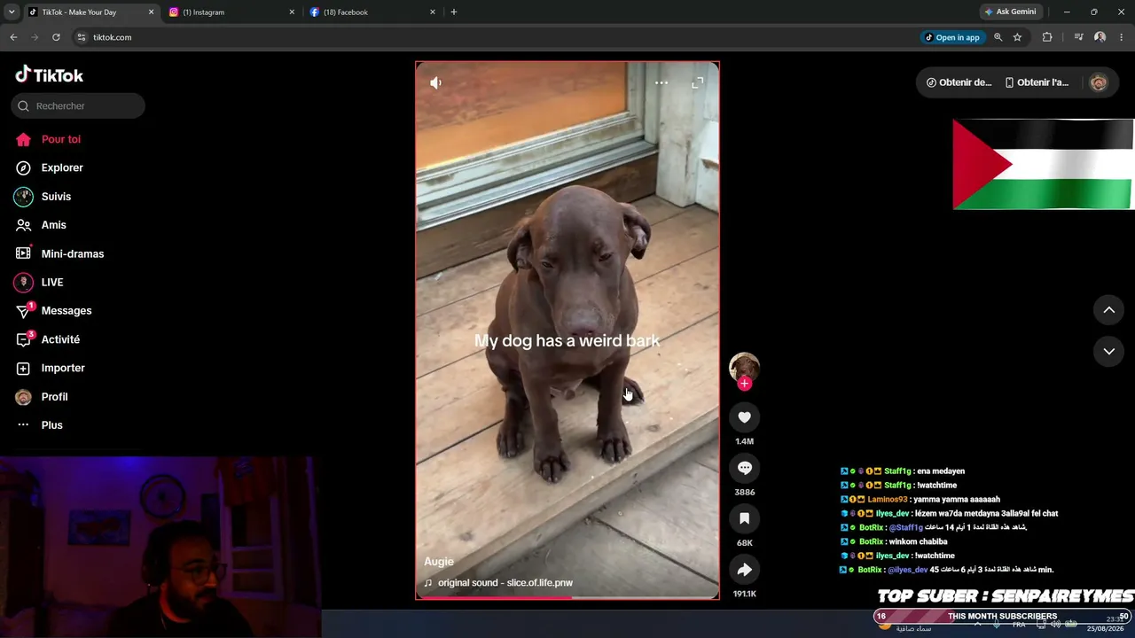Screen dimensions: 1135x638
Task: Like the video with the heart icon
Action: pyautogui.click(x=745, y=417)
